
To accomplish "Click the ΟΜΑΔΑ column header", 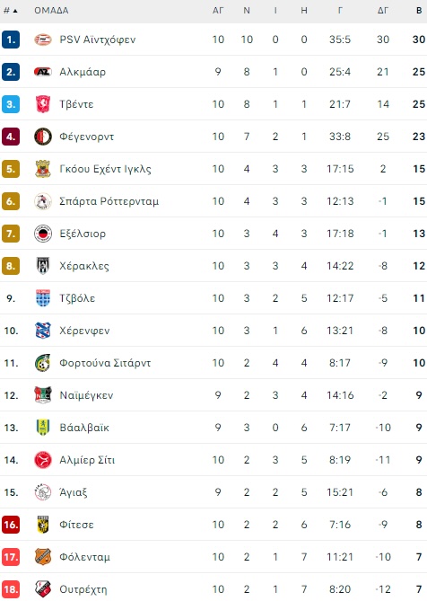I will click(x=51, y=11).
